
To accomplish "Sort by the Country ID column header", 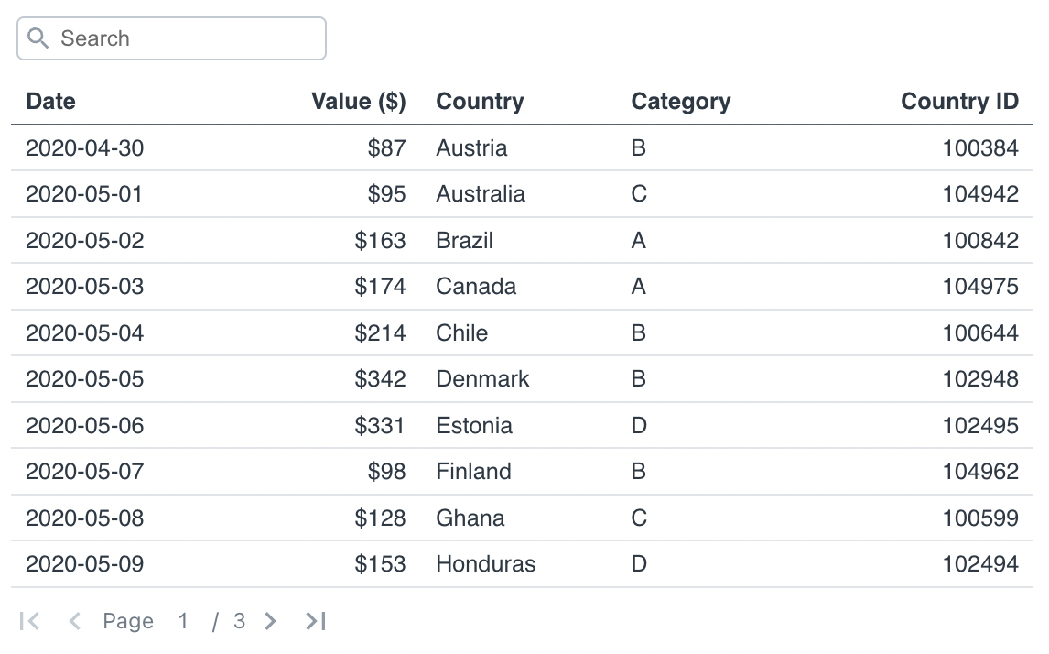I will [958, 101].
